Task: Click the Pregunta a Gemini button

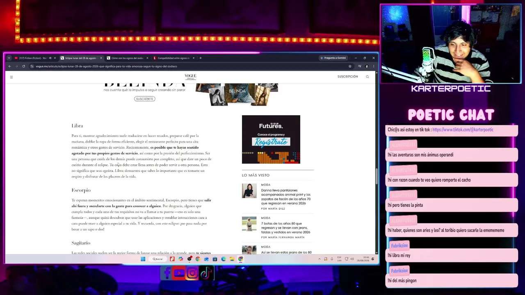Action: point(333,58)
